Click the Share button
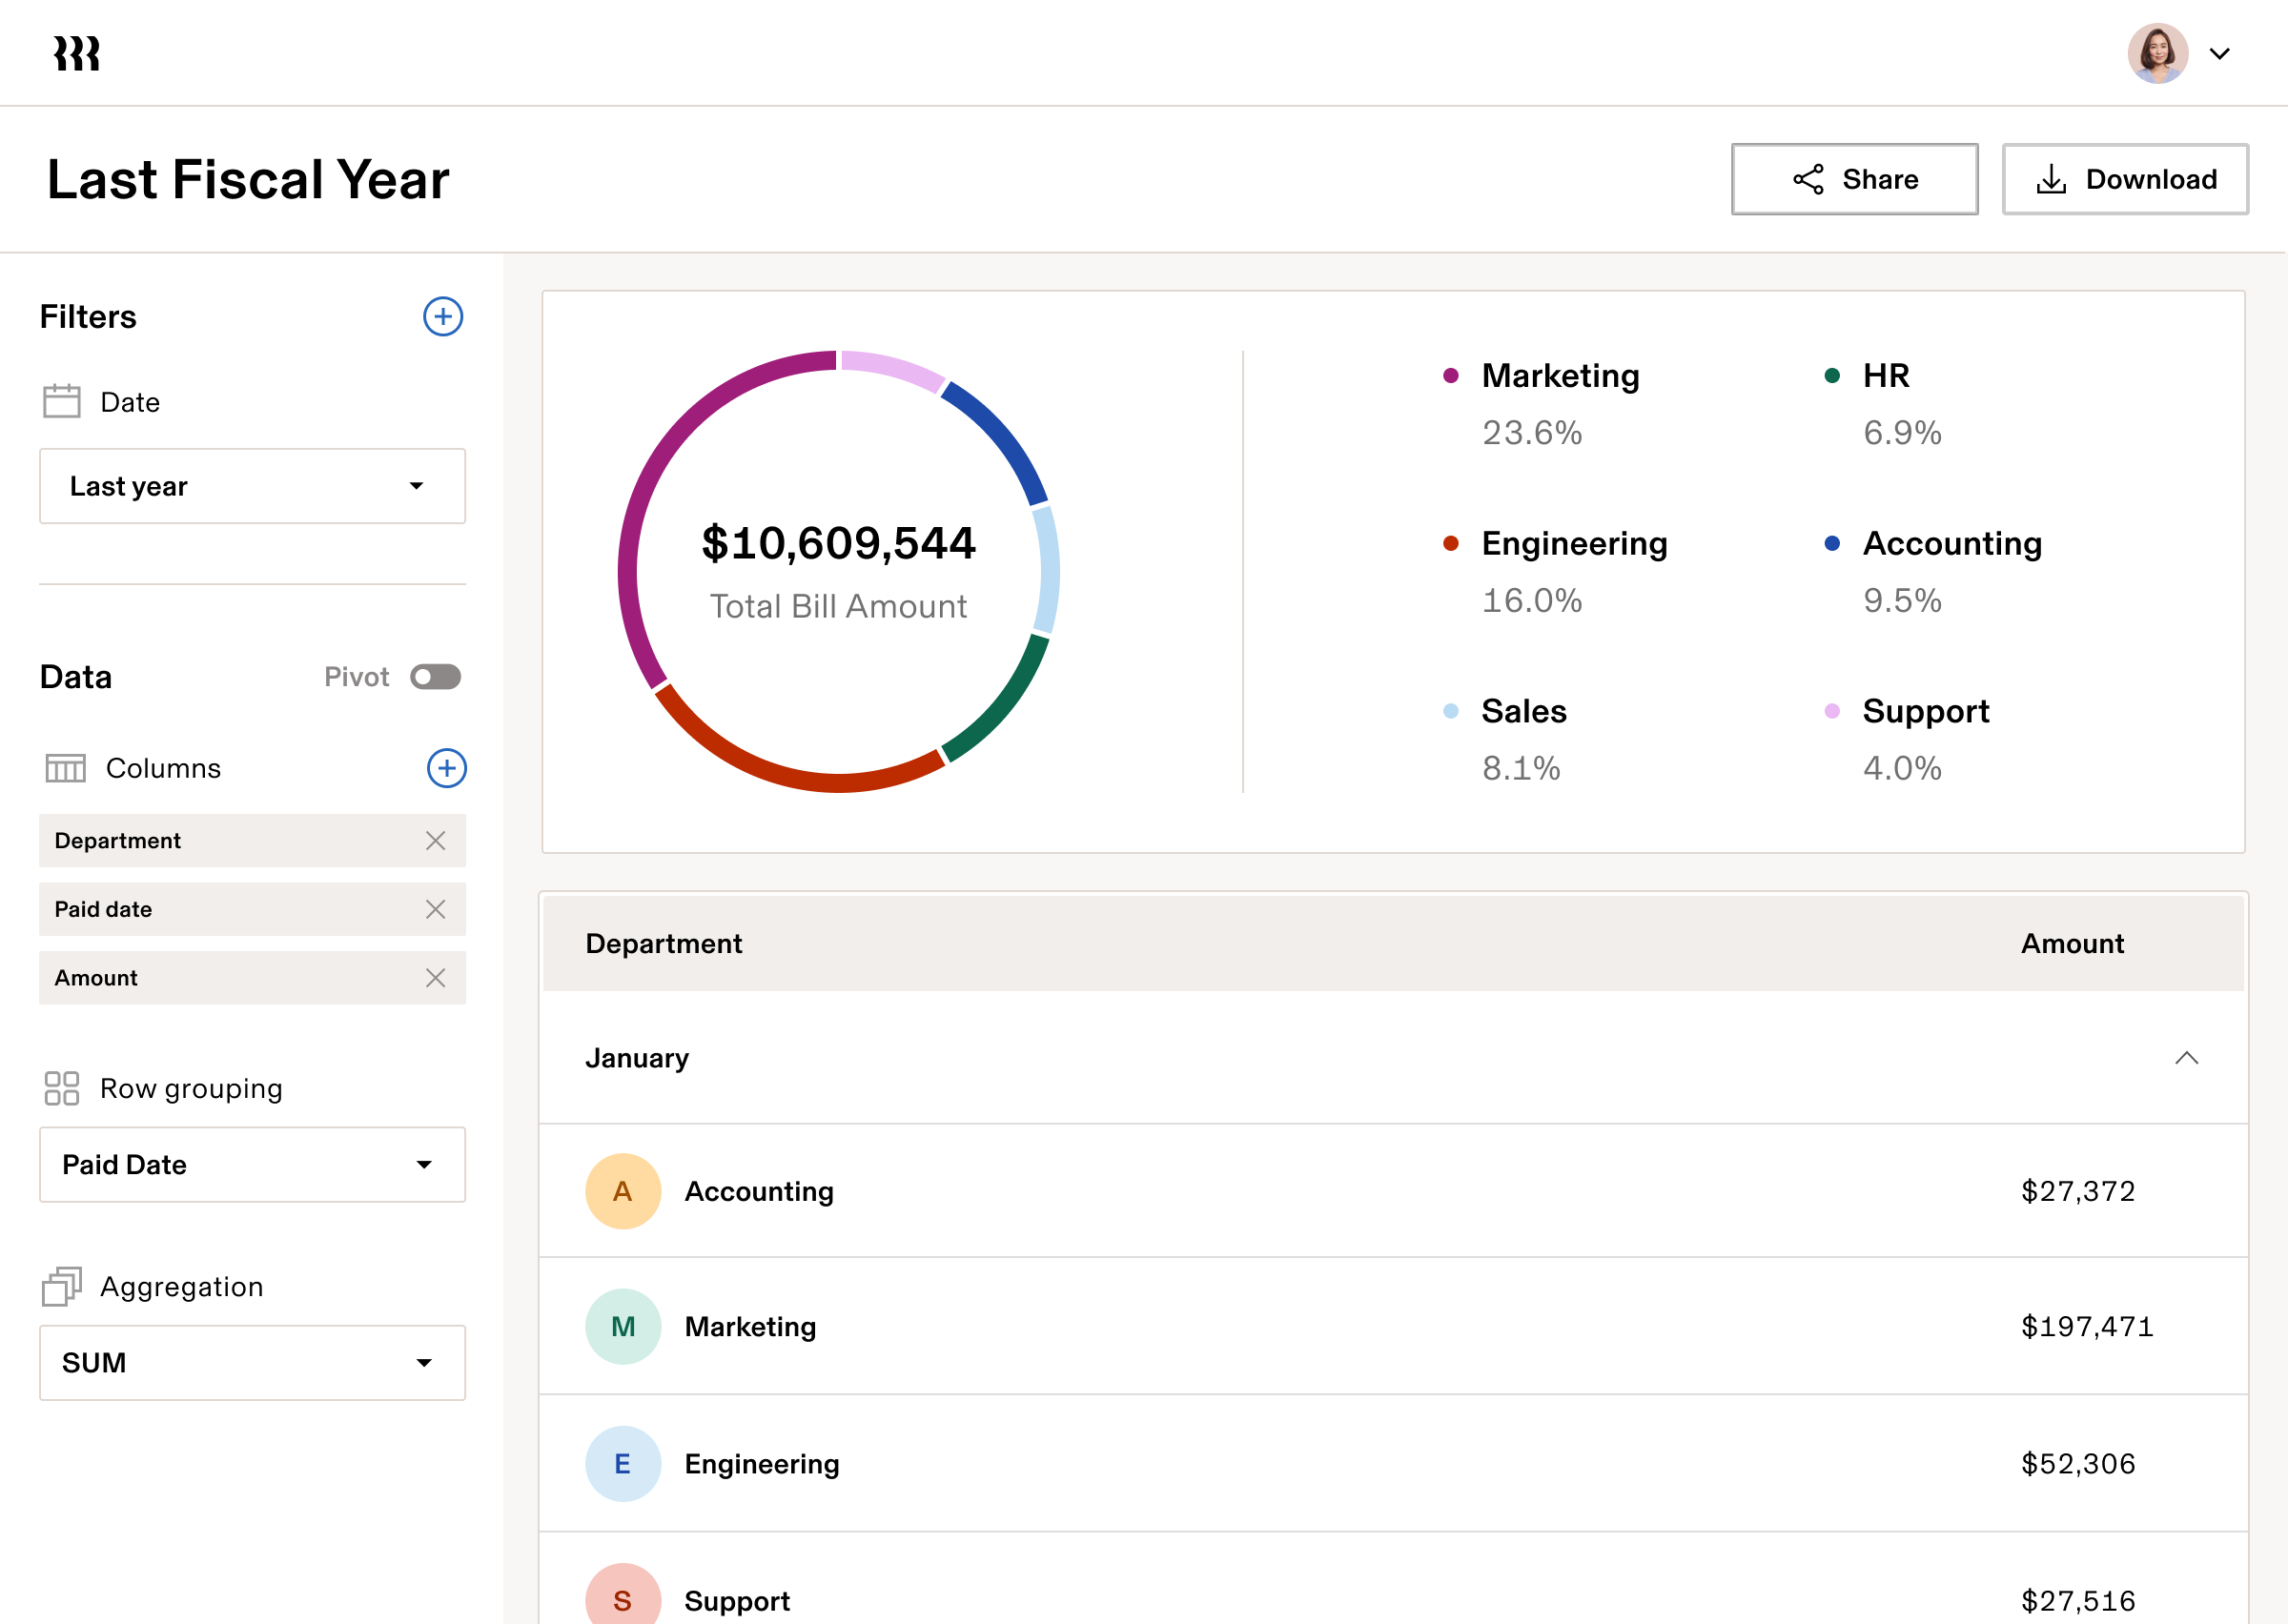 [1854, 179]
